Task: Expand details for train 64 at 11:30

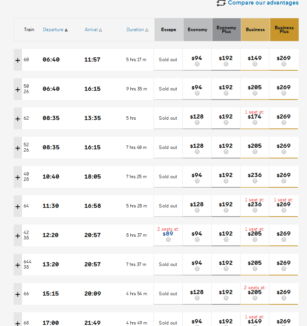Action: click(x=17, y=206)
